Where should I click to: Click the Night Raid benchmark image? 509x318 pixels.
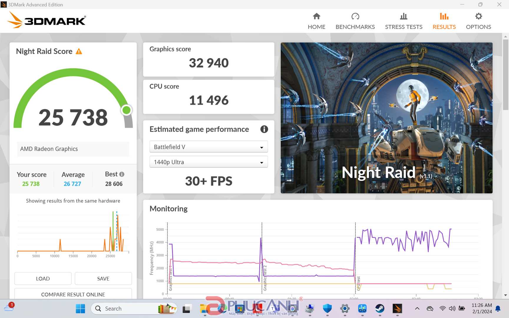(386, 118)
